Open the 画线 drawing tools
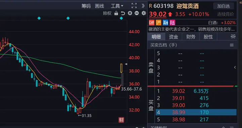The image size is (242, 128). click(x=99, y=6)
